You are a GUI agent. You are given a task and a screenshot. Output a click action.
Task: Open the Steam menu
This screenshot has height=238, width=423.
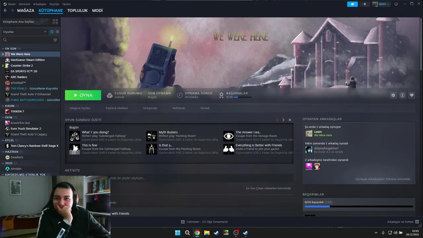(9, 4)
